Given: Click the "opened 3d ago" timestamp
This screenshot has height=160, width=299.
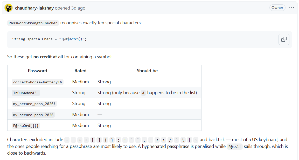Looking at the screenshot, I should tap(70, 8).
